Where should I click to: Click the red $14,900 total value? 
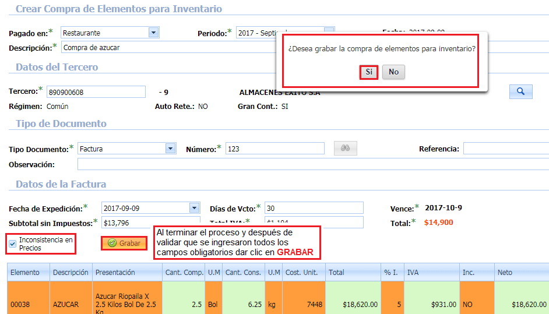click(x=438, y=223)
